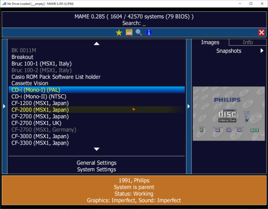
Task: Select BK 0011M in the list
Action: [97, 50]
